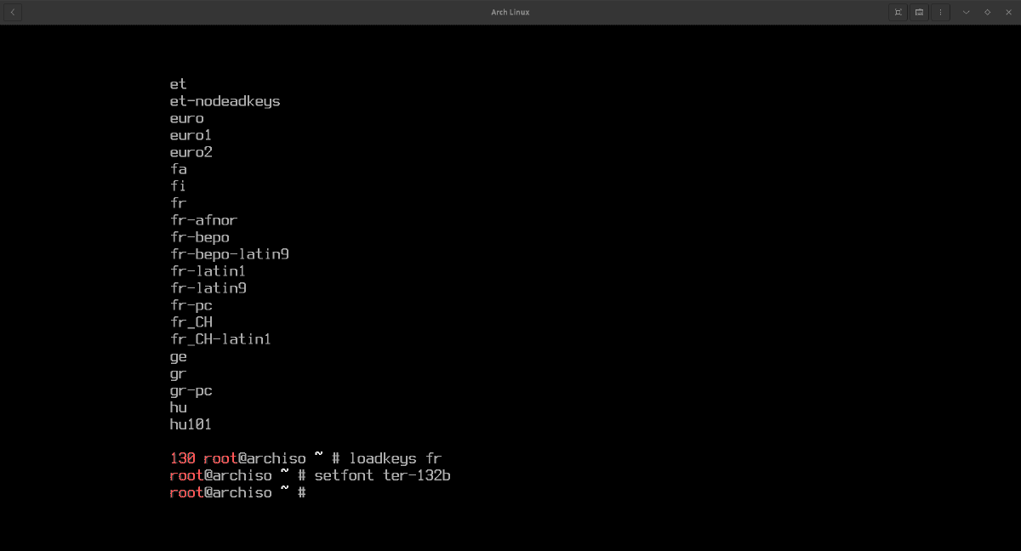Select the 'fr-afnor' keymap entry
This screenshot has width=1021, height=551.
coord(203,220)
